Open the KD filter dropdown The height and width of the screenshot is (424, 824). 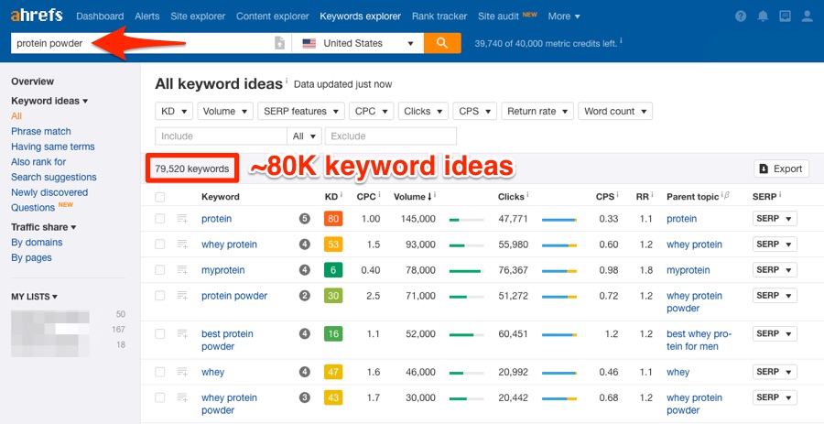[x=174, y=112]
